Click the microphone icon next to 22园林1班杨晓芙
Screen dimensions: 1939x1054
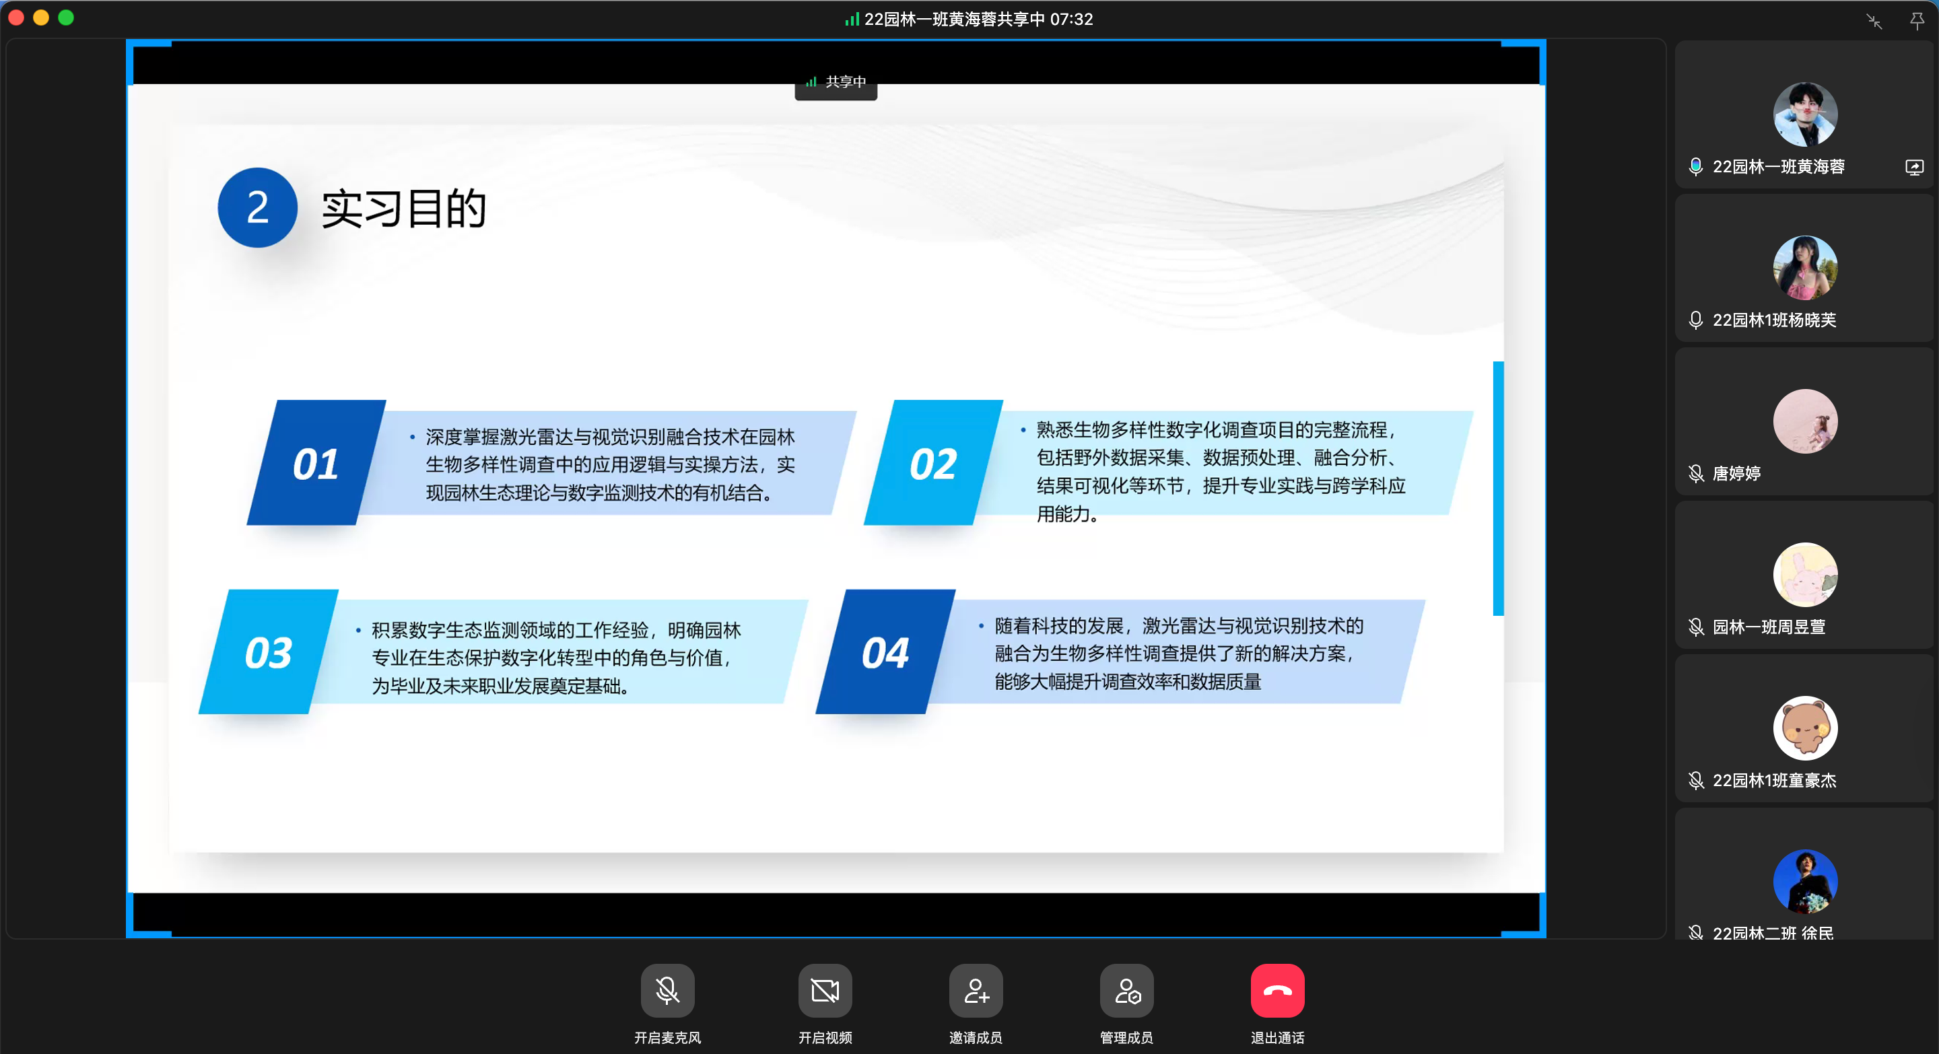(x=1695, y=320)
